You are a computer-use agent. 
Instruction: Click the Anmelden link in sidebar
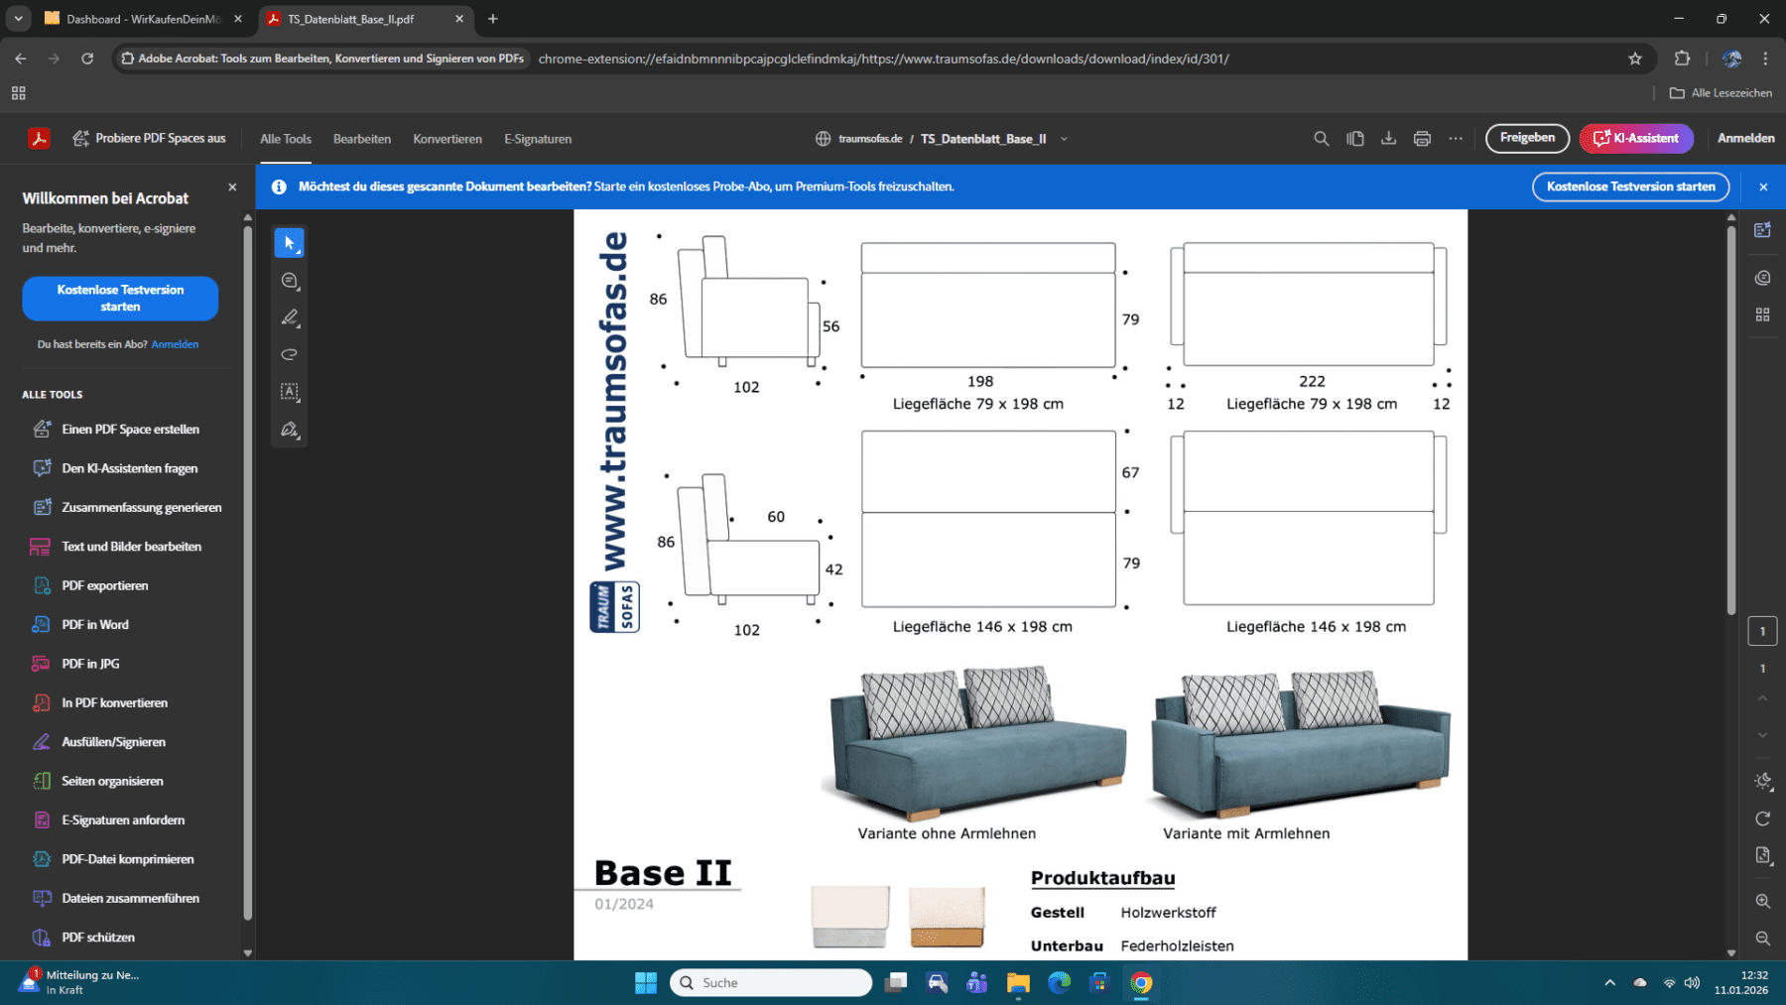(175, 344)
